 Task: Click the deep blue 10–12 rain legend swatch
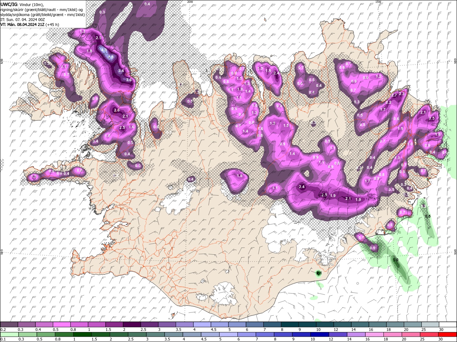pos(319,335)
